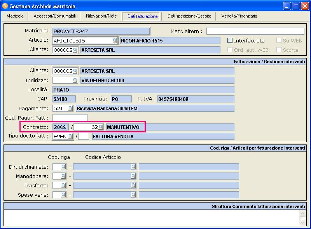Click the Contratto year field 2009
This screenshot has width=311, height=229.
pos(61,127)
